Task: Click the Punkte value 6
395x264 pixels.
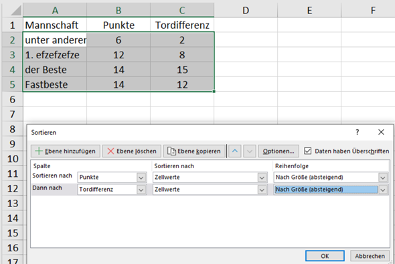Action: (x=118, y=40)
